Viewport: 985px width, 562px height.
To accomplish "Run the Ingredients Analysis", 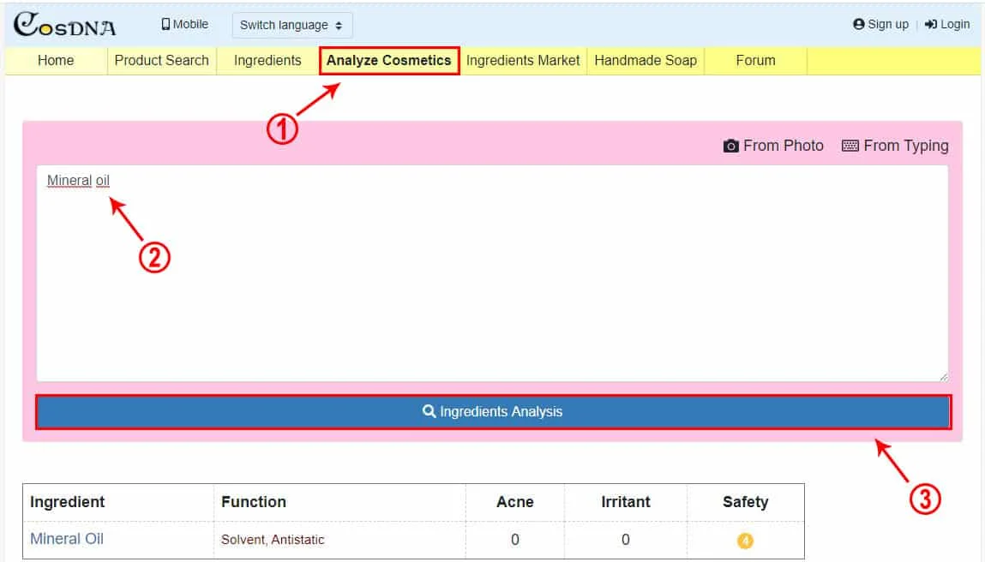I will [492, 411].
